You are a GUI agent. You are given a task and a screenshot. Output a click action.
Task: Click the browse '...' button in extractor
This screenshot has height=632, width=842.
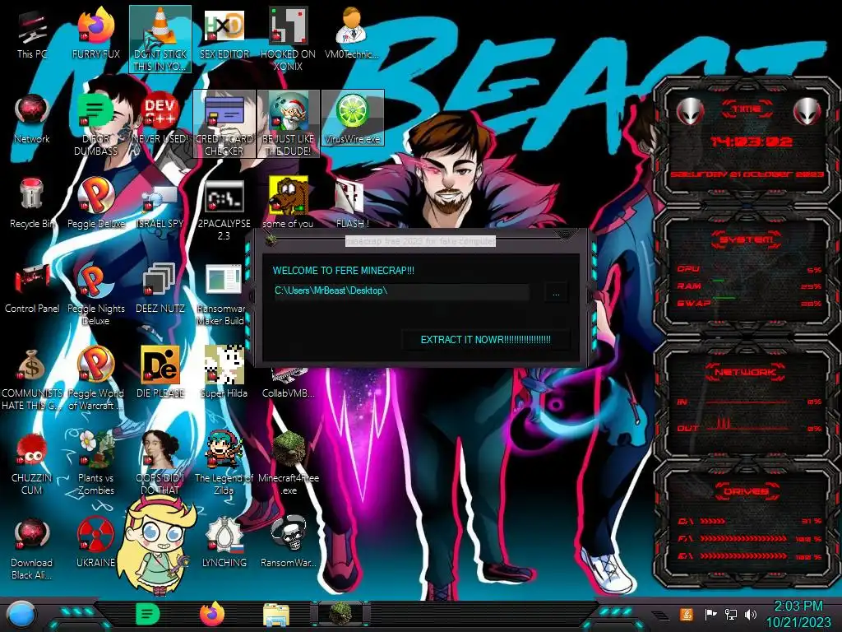pyautogui.click(x=556, y=294)
